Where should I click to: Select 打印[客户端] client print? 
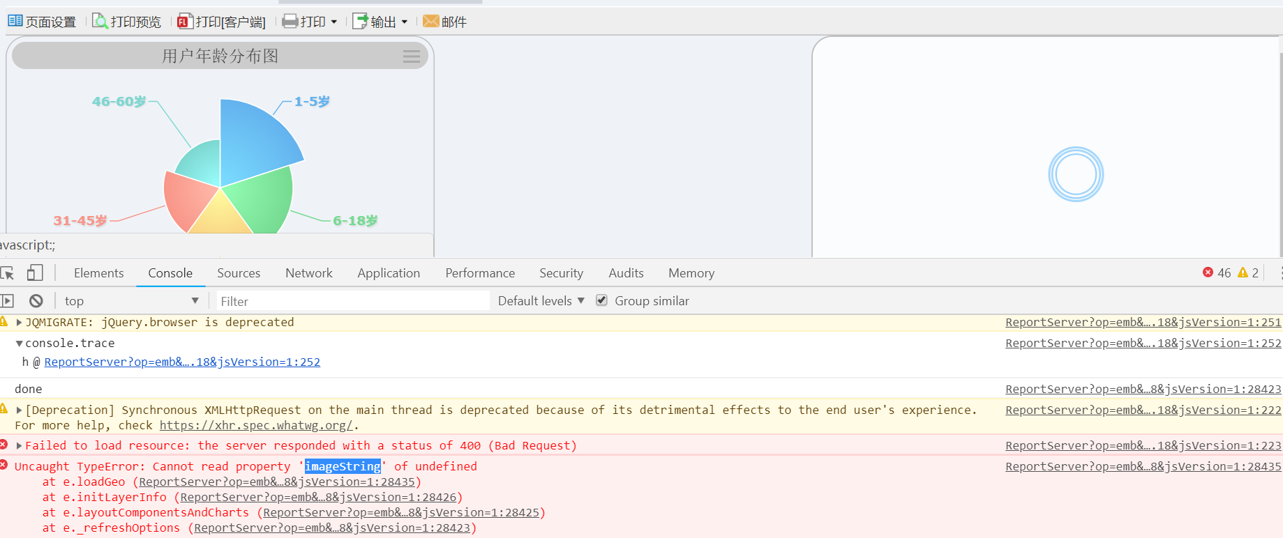[x=221, y=22]
